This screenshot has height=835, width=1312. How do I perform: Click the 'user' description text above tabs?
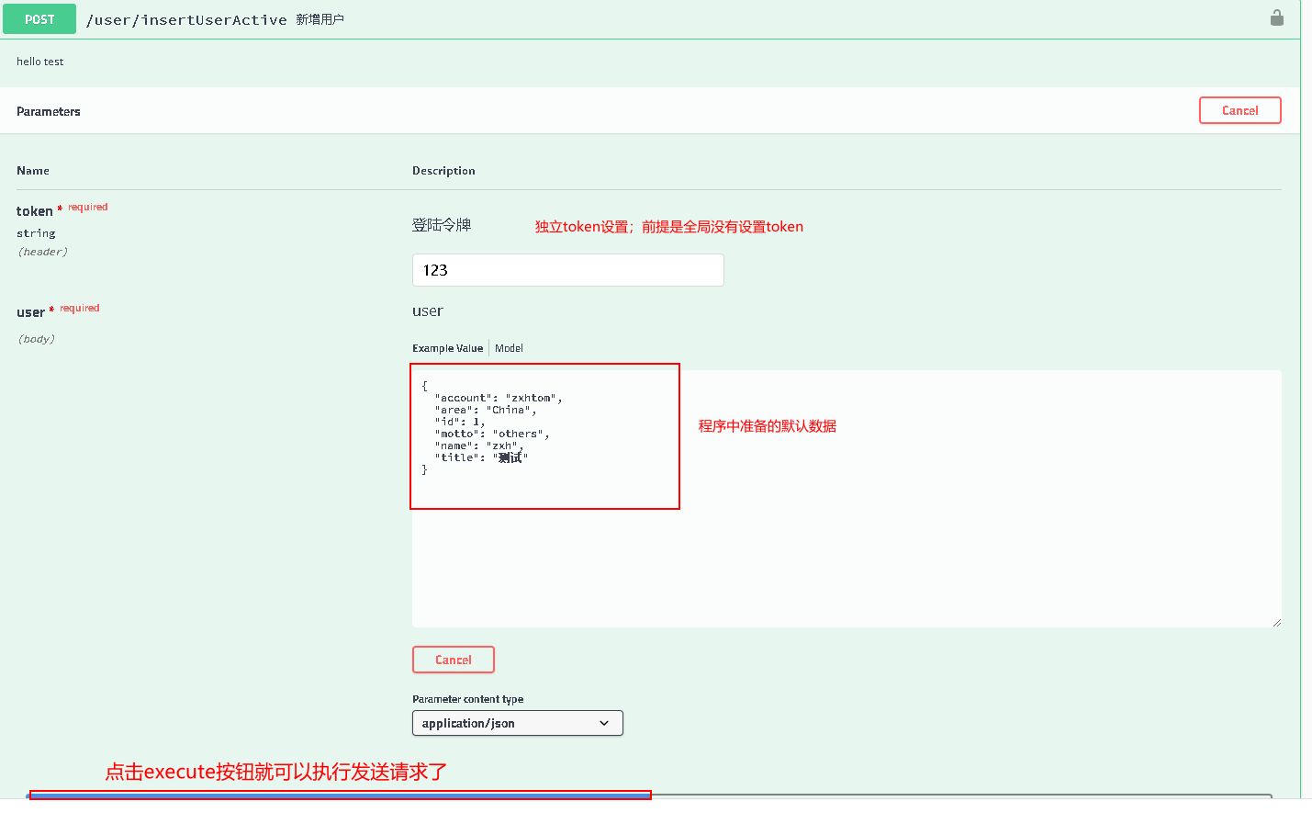click(428, 311)
